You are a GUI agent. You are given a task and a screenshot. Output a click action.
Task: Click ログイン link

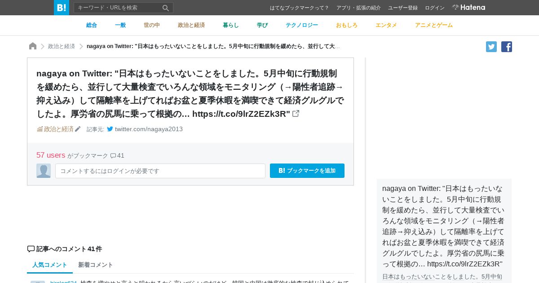click(x=435, y=8)
